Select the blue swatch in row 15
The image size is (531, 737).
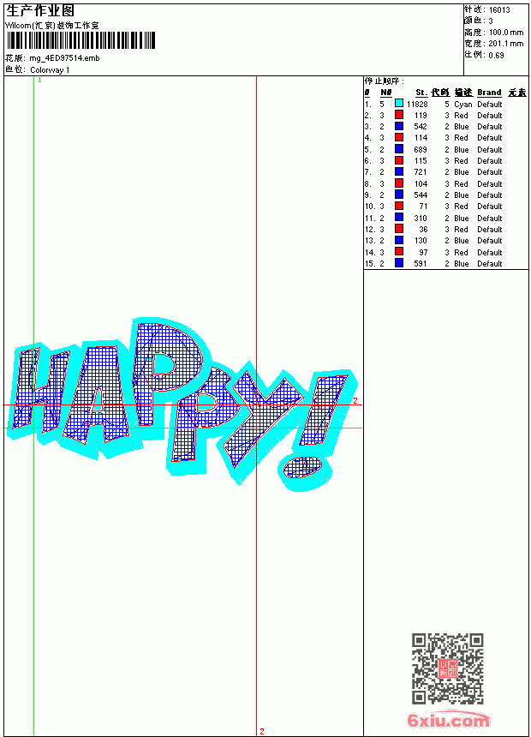pyautogui.click(x=399, y=263)
